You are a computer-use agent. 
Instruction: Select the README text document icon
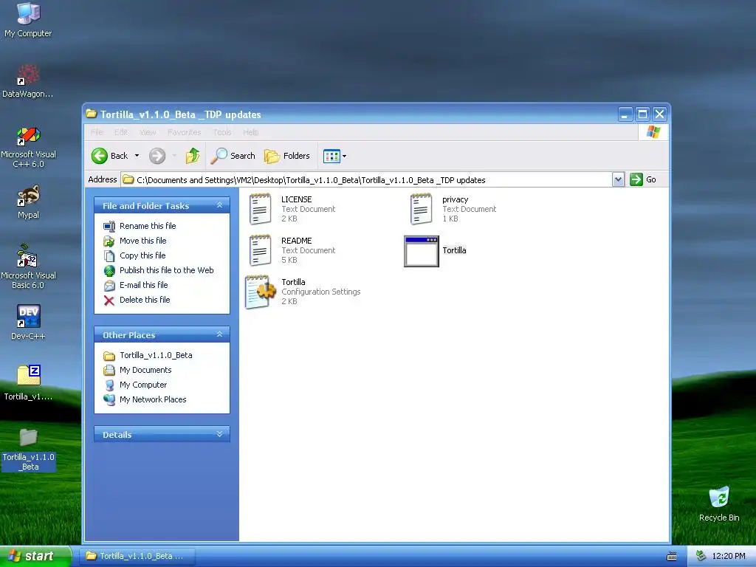pyautogui.click(x=261, y=250)
